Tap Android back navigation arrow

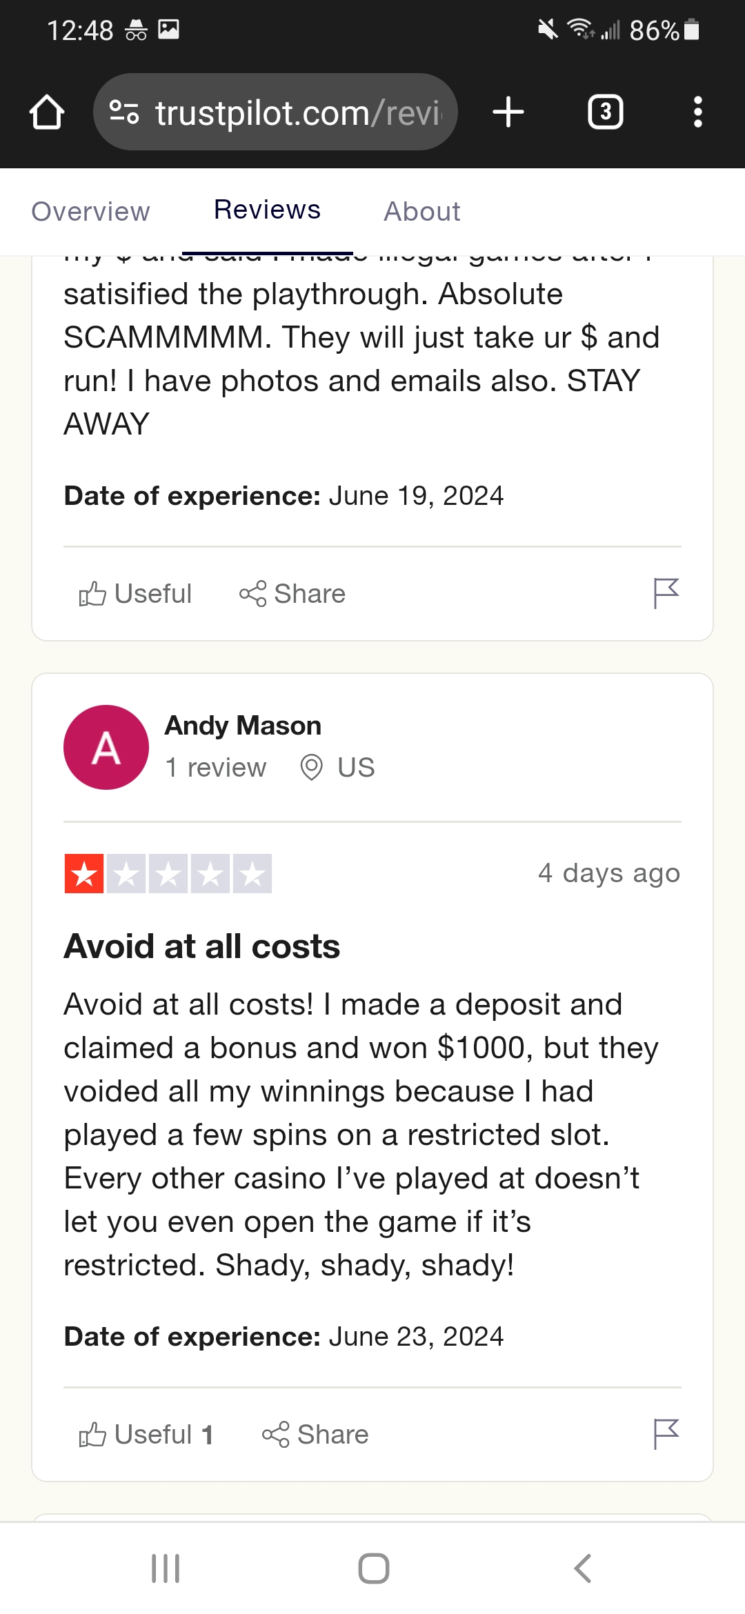(582, 1568)
